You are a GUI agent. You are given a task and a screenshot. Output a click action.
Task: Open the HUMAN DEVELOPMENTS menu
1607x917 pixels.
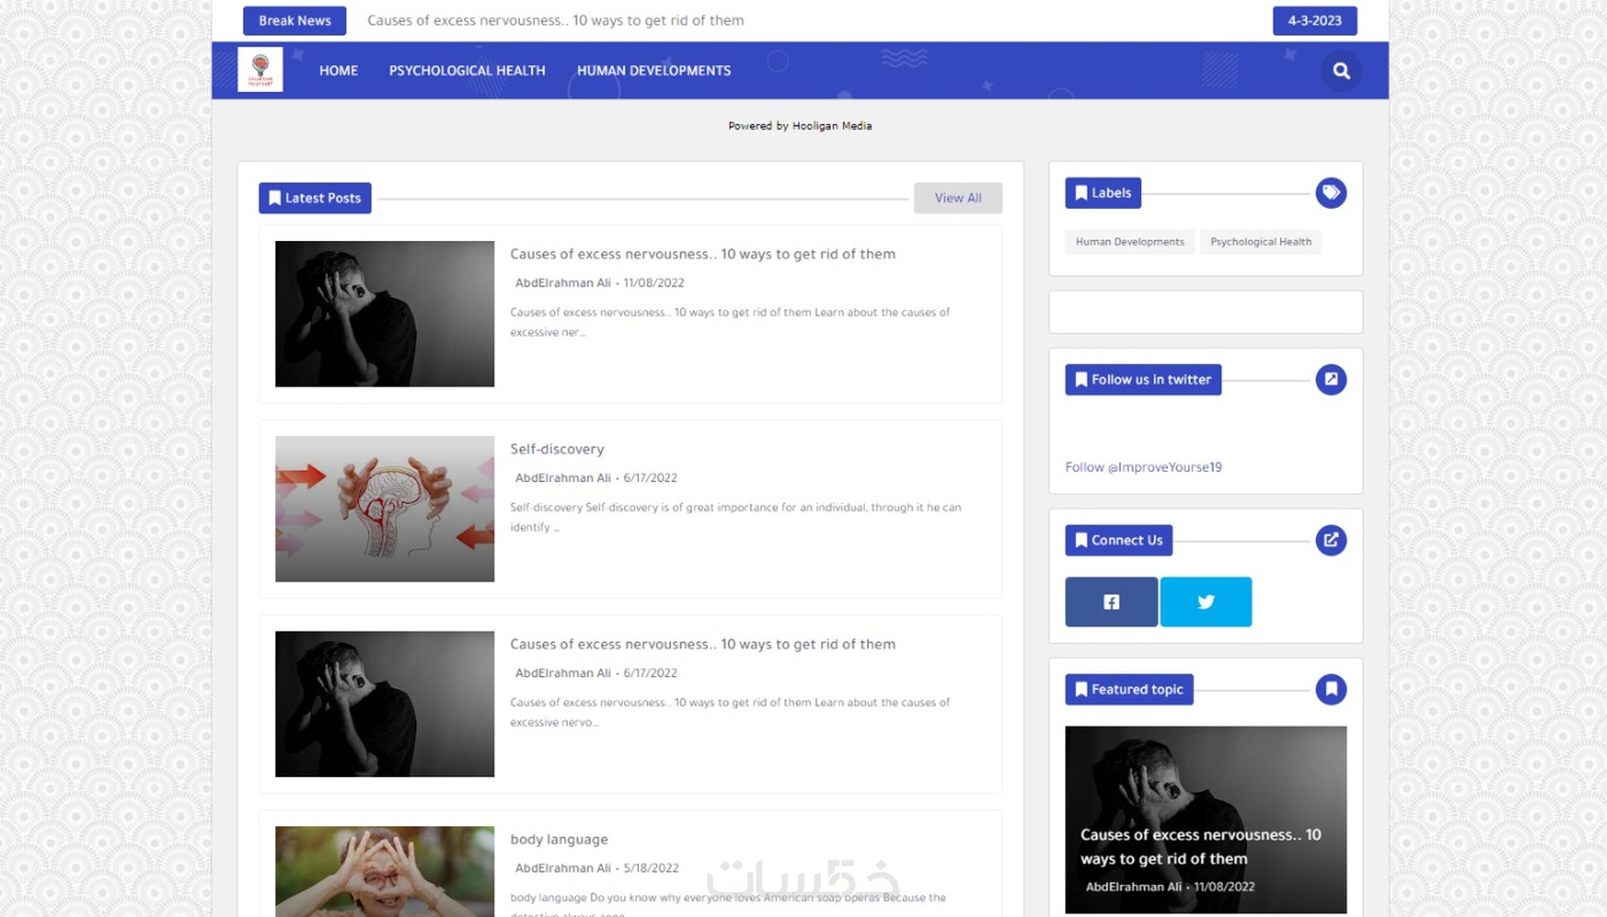pos(654,71)
